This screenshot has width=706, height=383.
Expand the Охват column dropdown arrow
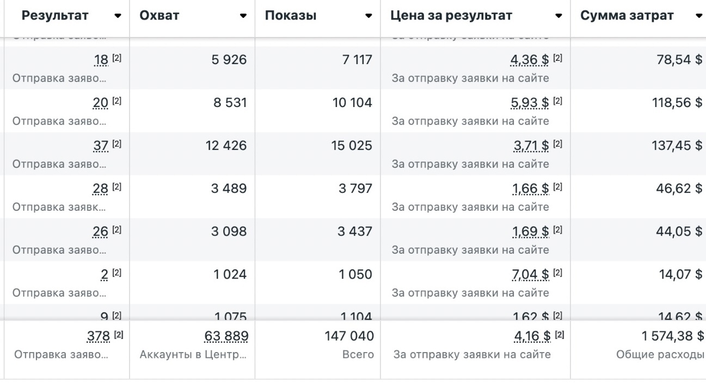click(x=243, y=16)
